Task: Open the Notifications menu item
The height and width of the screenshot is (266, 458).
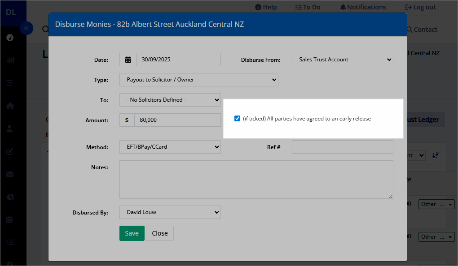Action: click(363, 7)
